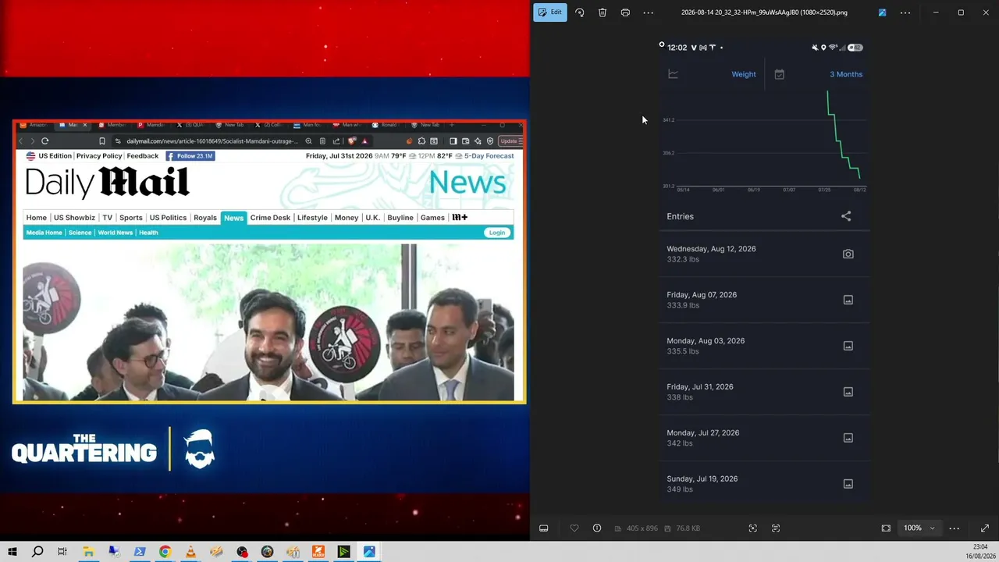Click the Science sub-navigation link
Viewport: 999px width, 562px height.
click(80, 233)
